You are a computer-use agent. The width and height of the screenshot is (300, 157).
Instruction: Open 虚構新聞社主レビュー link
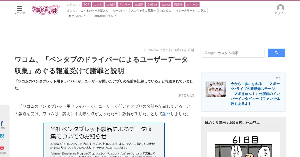[108, 16]
